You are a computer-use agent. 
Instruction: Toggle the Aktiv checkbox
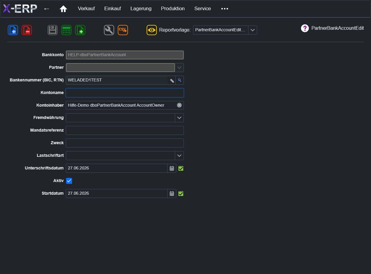(69, 181)
